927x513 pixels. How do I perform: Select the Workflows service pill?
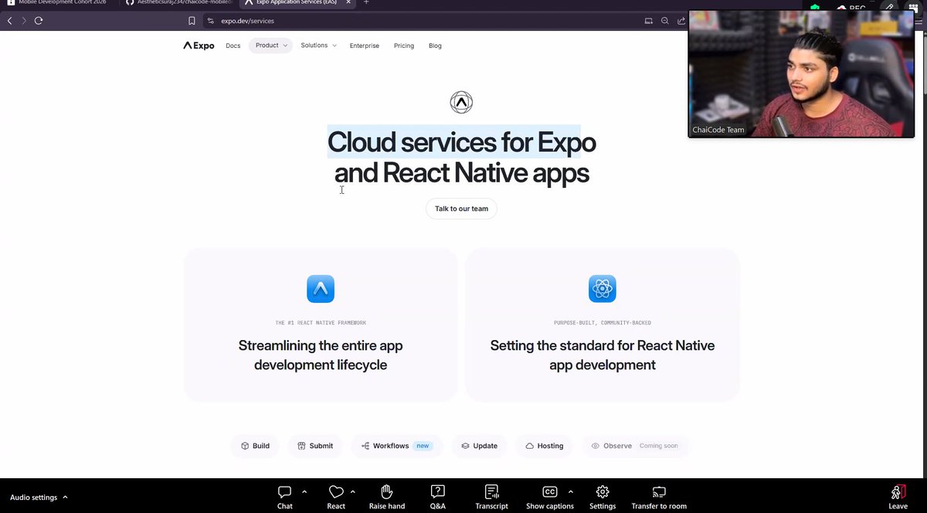[397, 446]
